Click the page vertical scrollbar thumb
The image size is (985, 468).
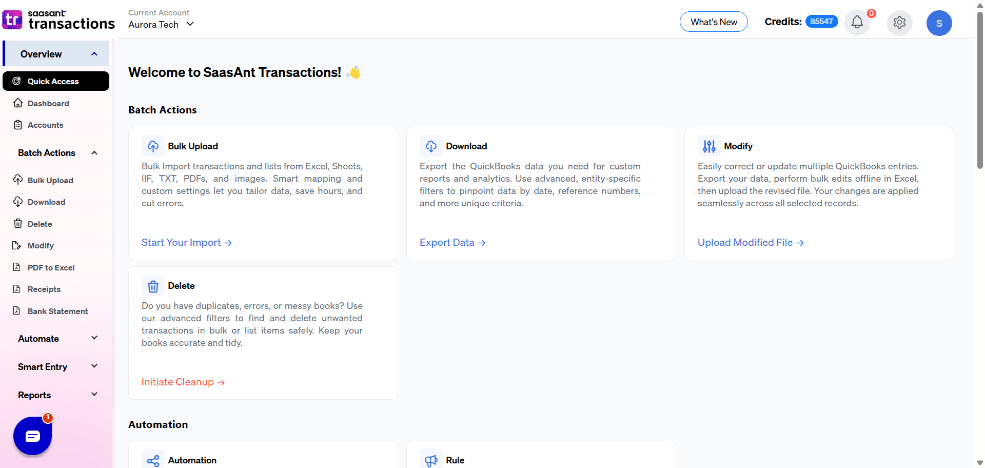980,90
